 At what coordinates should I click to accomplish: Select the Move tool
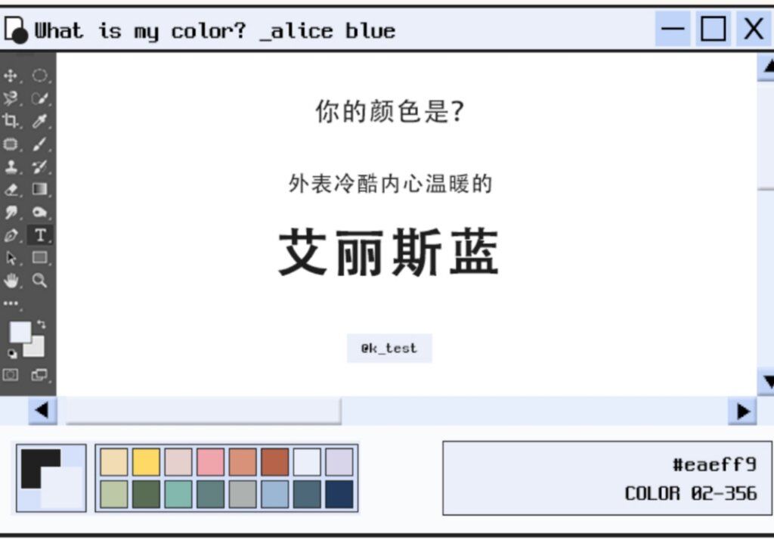11,76
